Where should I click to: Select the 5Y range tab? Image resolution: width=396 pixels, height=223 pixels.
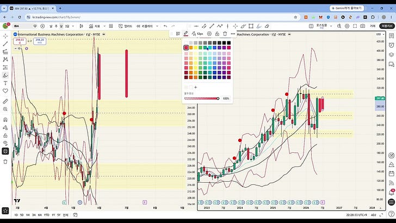pyautogui.click(x=59, y=215)
